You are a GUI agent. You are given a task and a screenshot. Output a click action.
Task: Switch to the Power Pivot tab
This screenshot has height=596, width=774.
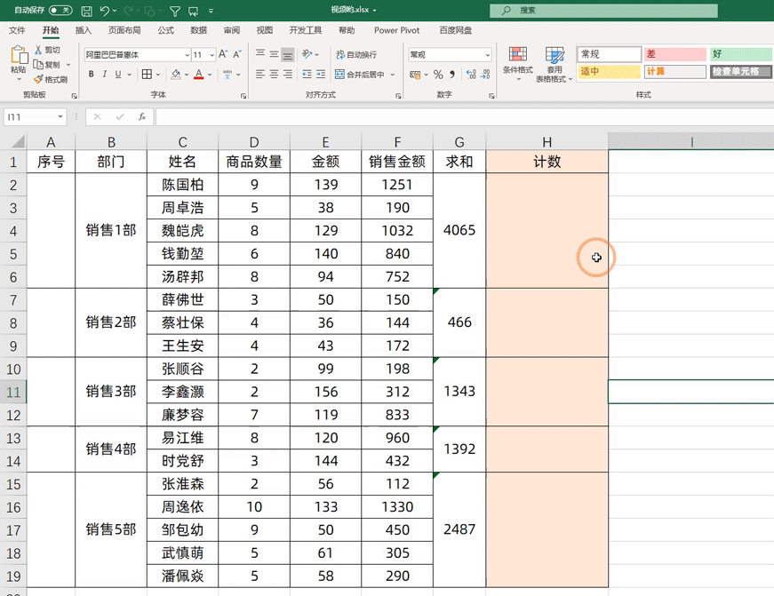(x=397, y=30)
